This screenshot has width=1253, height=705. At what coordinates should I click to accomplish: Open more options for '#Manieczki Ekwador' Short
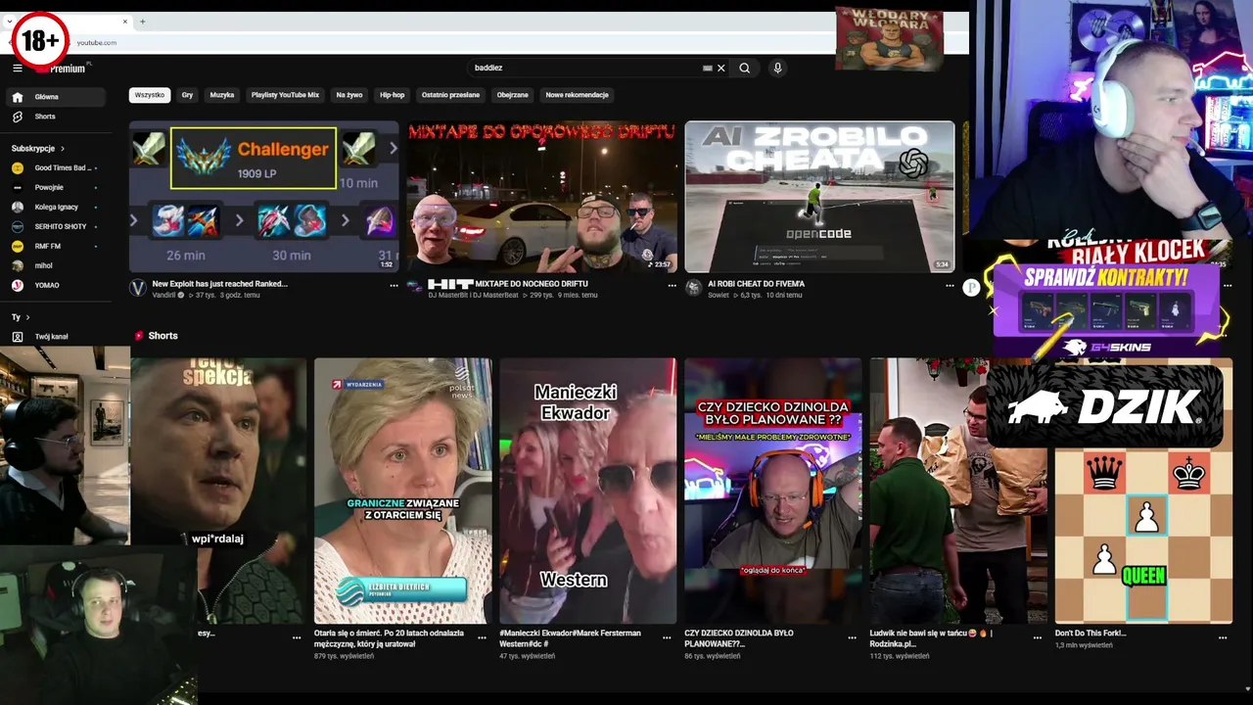coord(667,636)
